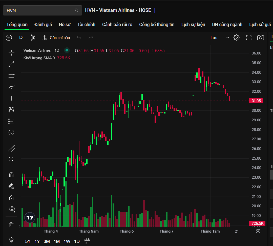273x246 pixels.
Task: Lock all drawing tools
Action: pos(11,198)
